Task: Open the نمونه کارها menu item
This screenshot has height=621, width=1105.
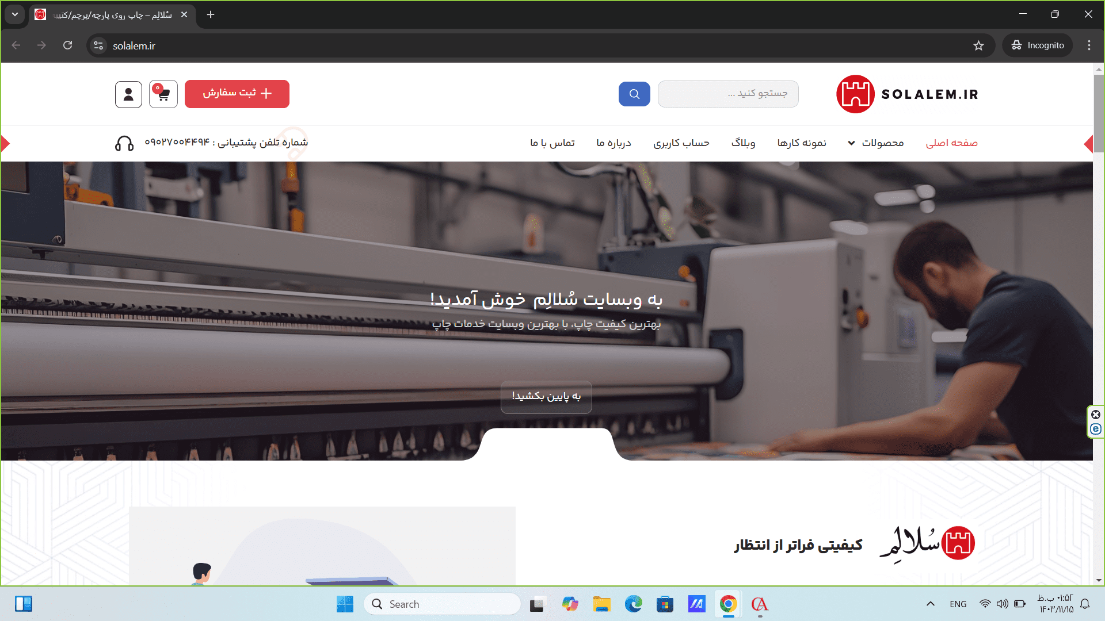Action: (x=802, y=143)
